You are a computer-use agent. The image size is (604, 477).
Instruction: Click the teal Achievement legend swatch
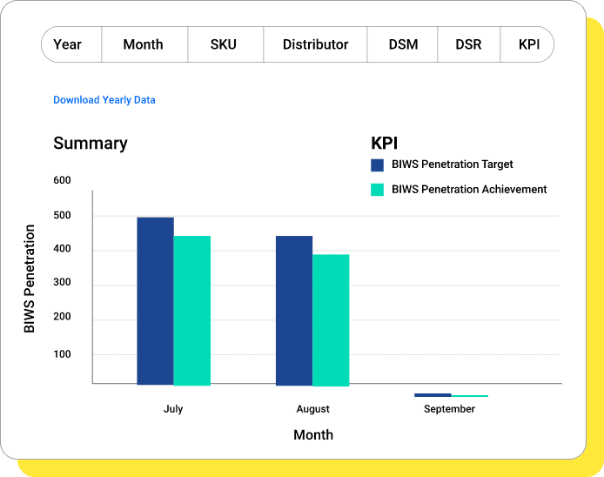click(378, 190)
